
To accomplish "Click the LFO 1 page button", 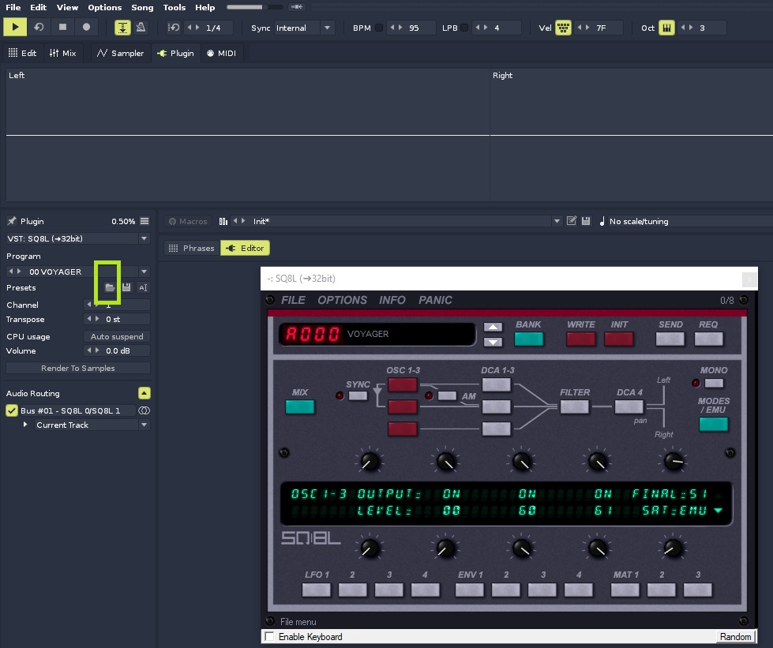I will (316, 590).
